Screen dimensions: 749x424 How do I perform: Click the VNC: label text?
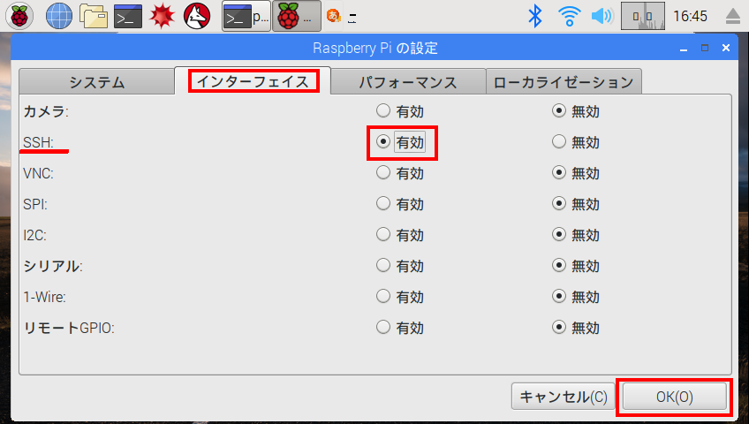(x=38, y=173)
